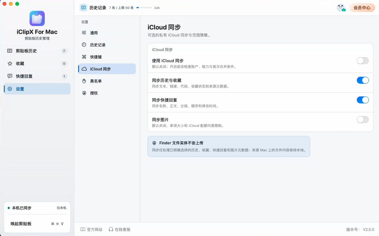Image resolution: width=379 pixels, height=236 pixels.
Task: Click the 14% usage text
Action: (157, 8)
